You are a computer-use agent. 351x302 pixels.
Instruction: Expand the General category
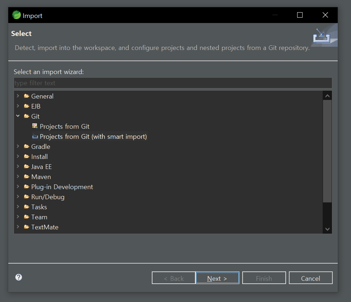[18, 96]
